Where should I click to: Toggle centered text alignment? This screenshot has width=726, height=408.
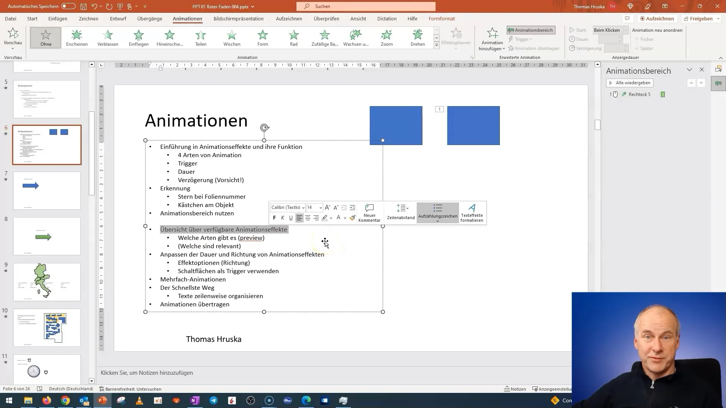(308, 218)
